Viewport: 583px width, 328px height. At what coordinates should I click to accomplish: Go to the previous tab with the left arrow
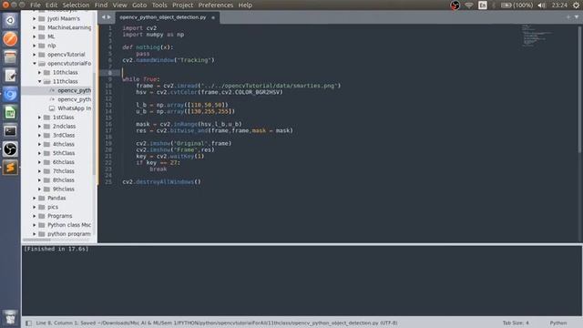[104, 17]
